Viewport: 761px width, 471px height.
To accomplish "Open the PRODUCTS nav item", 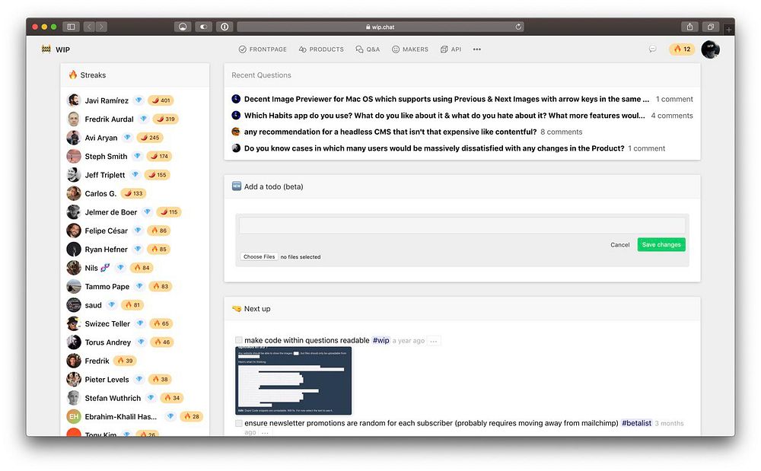I will tap(321, 49).
